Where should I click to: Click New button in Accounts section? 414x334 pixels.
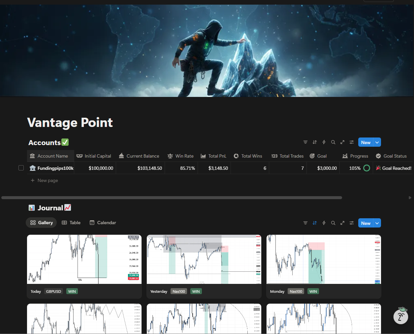point(366,142)
